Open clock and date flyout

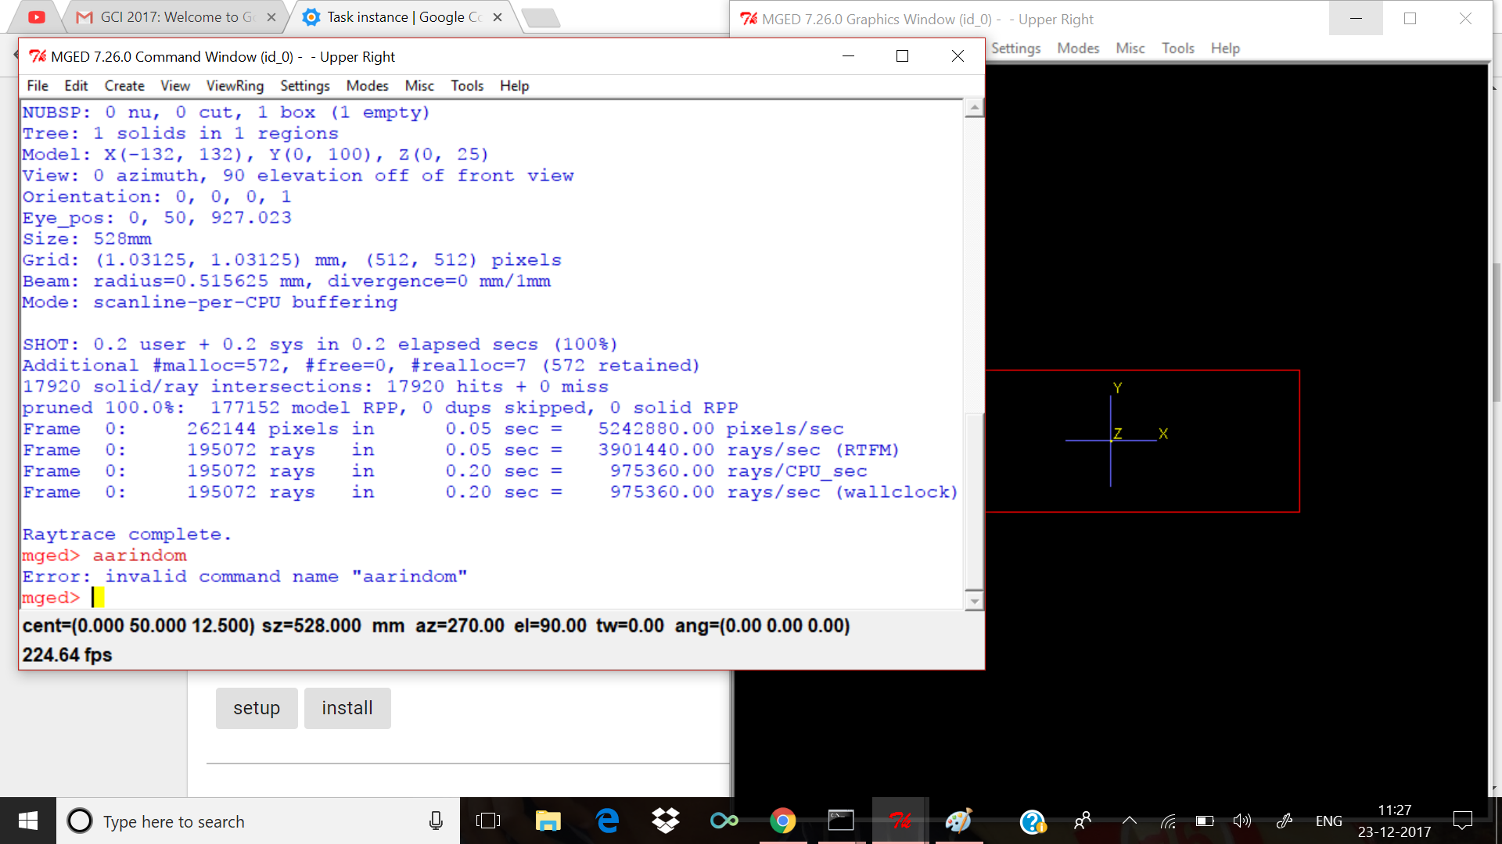(1394, 821)
